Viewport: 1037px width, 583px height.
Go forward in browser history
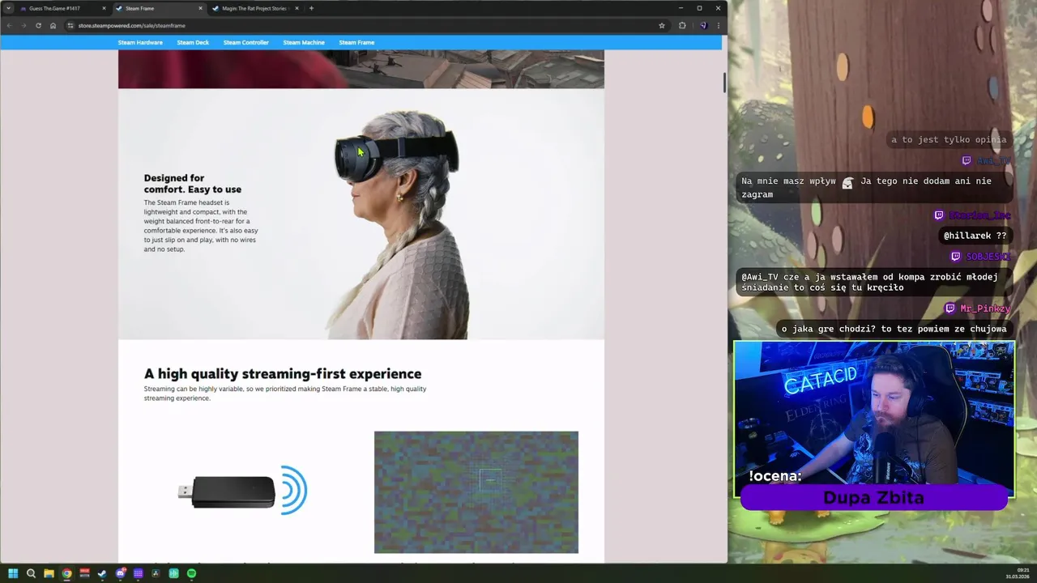pos(23,25)
